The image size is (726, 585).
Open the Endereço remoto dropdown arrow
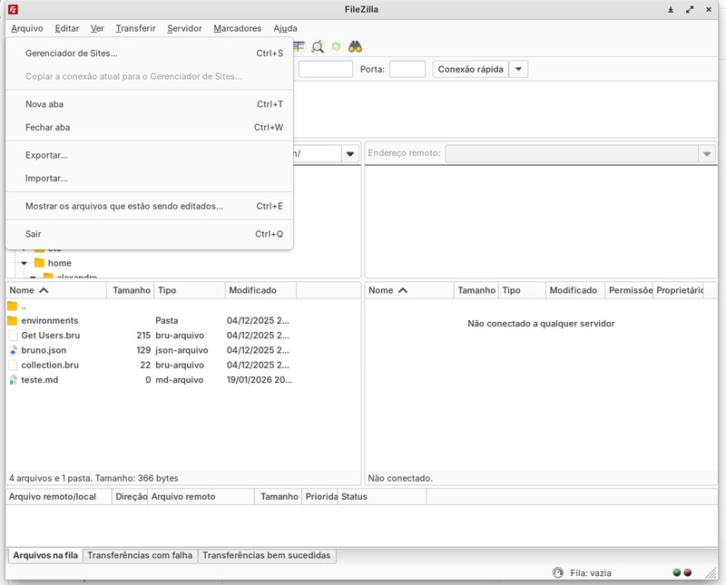707,153
